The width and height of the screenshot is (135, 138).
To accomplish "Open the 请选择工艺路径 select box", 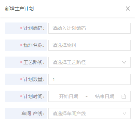I will [89, 62].
